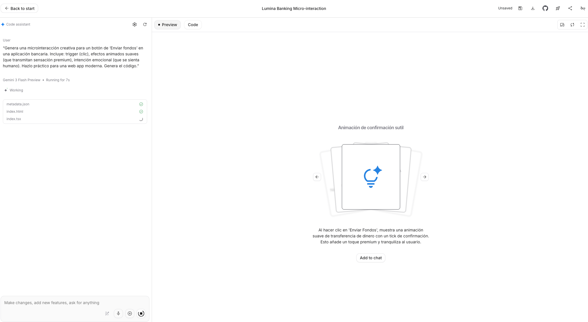Switch to the Code tab
588x322 pixels.
pyautogui.click(x=193, y=25)
